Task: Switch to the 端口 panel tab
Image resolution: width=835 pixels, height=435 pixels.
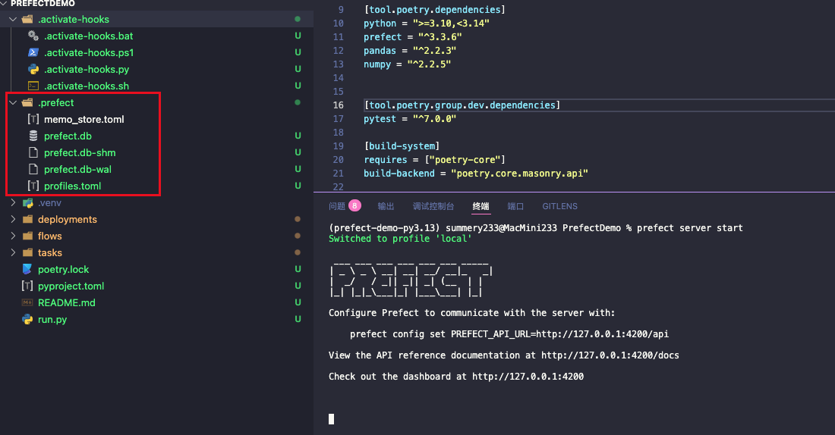Action: (x=515, y=206)
